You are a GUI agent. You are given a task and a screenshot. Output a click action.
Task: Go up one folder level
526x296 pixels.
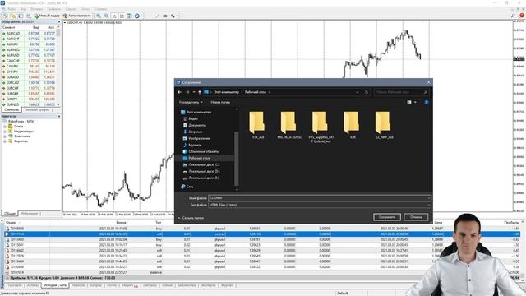click(200, 92)
